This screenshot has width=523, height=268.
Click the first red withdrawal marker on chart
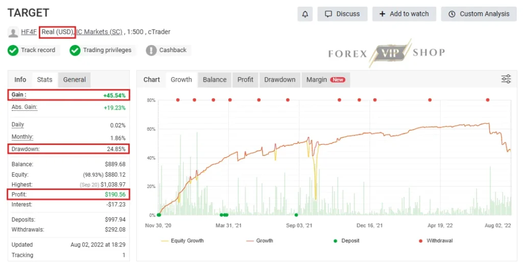coord(178,100)
